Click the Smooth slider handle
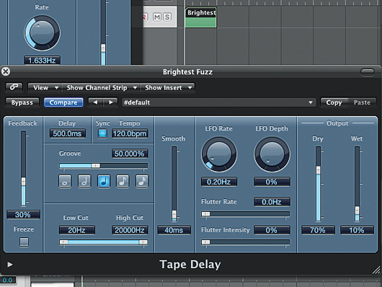Image resolution: width=382 pixels, height=287 pixels. [174, 215]
